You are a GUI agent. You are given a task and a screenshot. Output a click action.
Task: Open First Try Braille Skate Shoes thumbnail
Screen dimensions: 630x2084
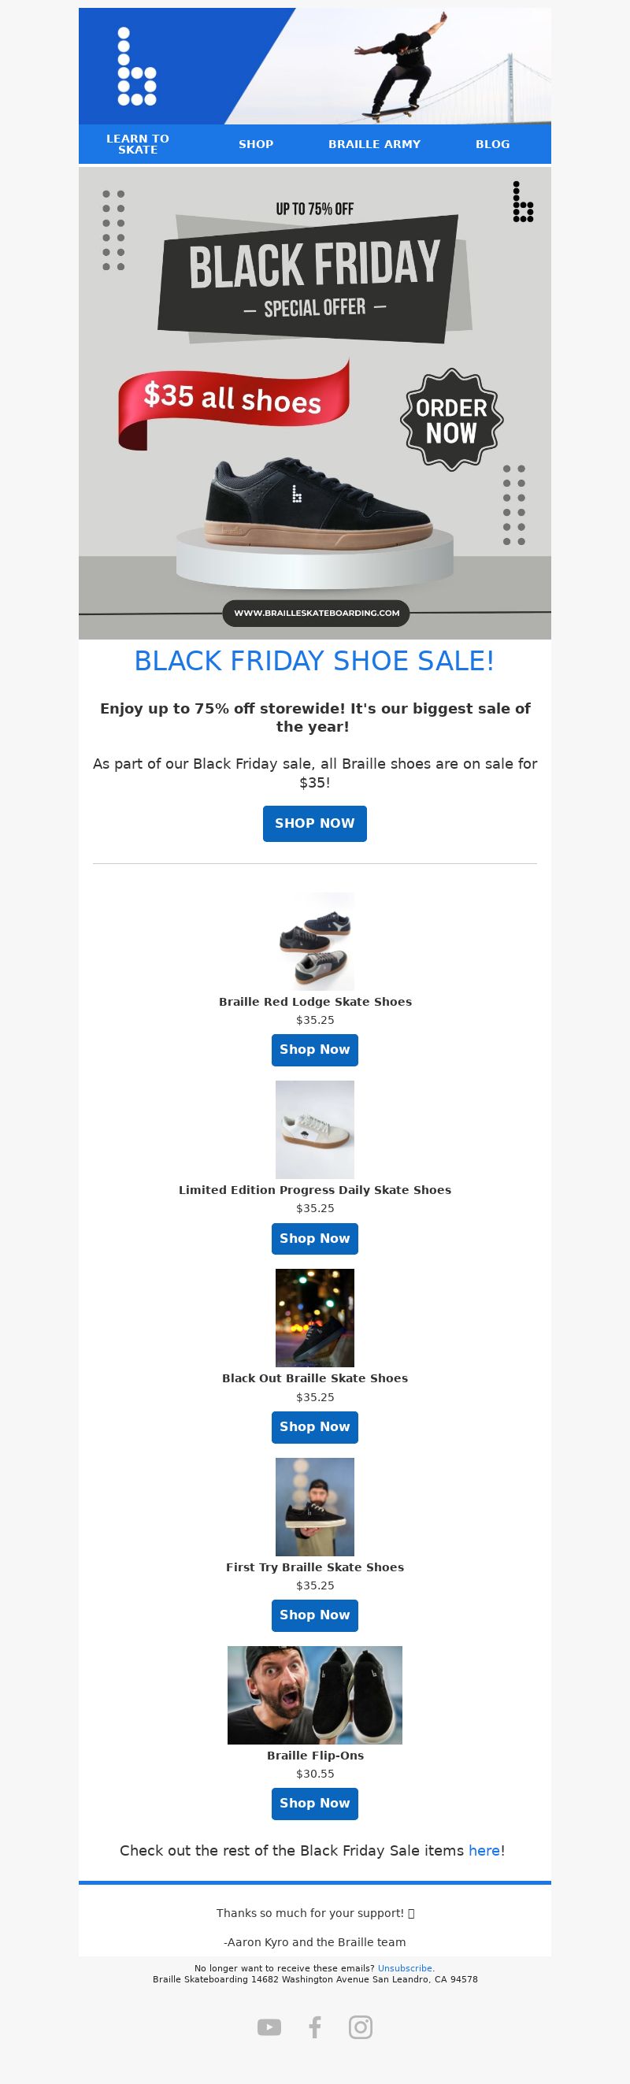click(x=314, y=1507)
